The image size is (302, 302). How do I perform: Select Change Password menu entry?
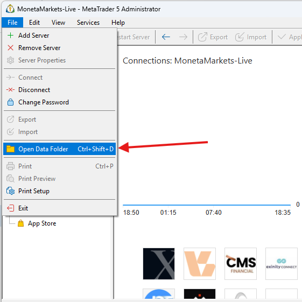(59, 102)
